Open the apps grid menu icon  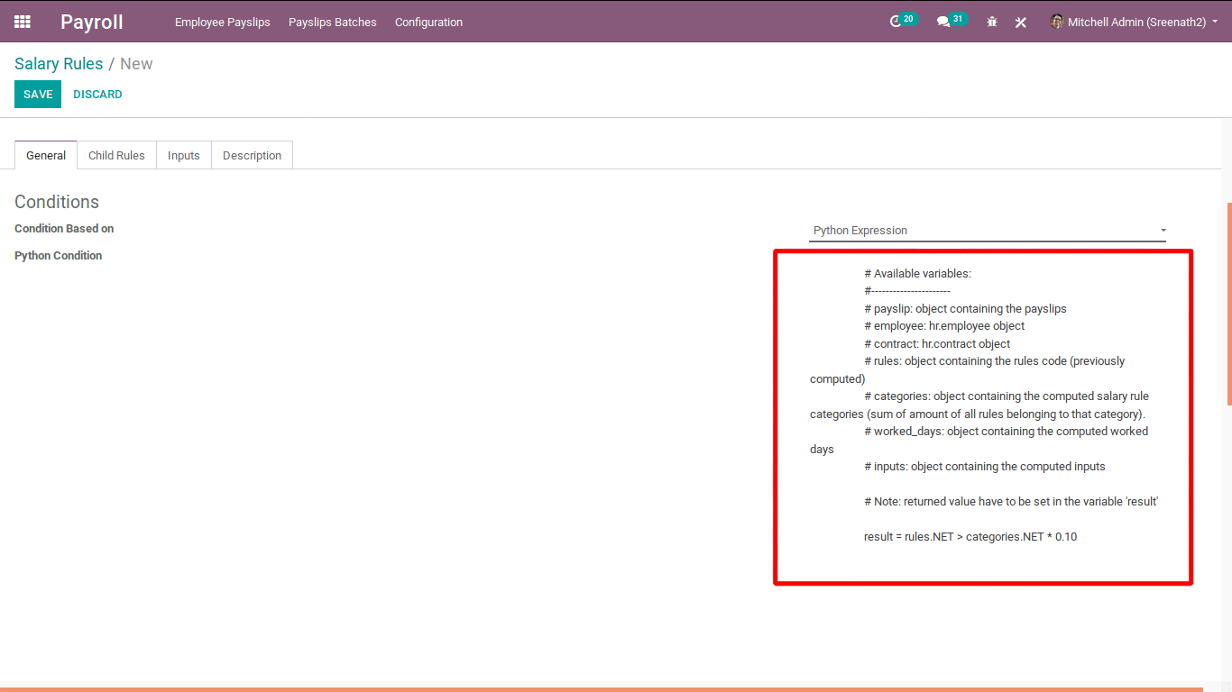click(x=23, y=22)
